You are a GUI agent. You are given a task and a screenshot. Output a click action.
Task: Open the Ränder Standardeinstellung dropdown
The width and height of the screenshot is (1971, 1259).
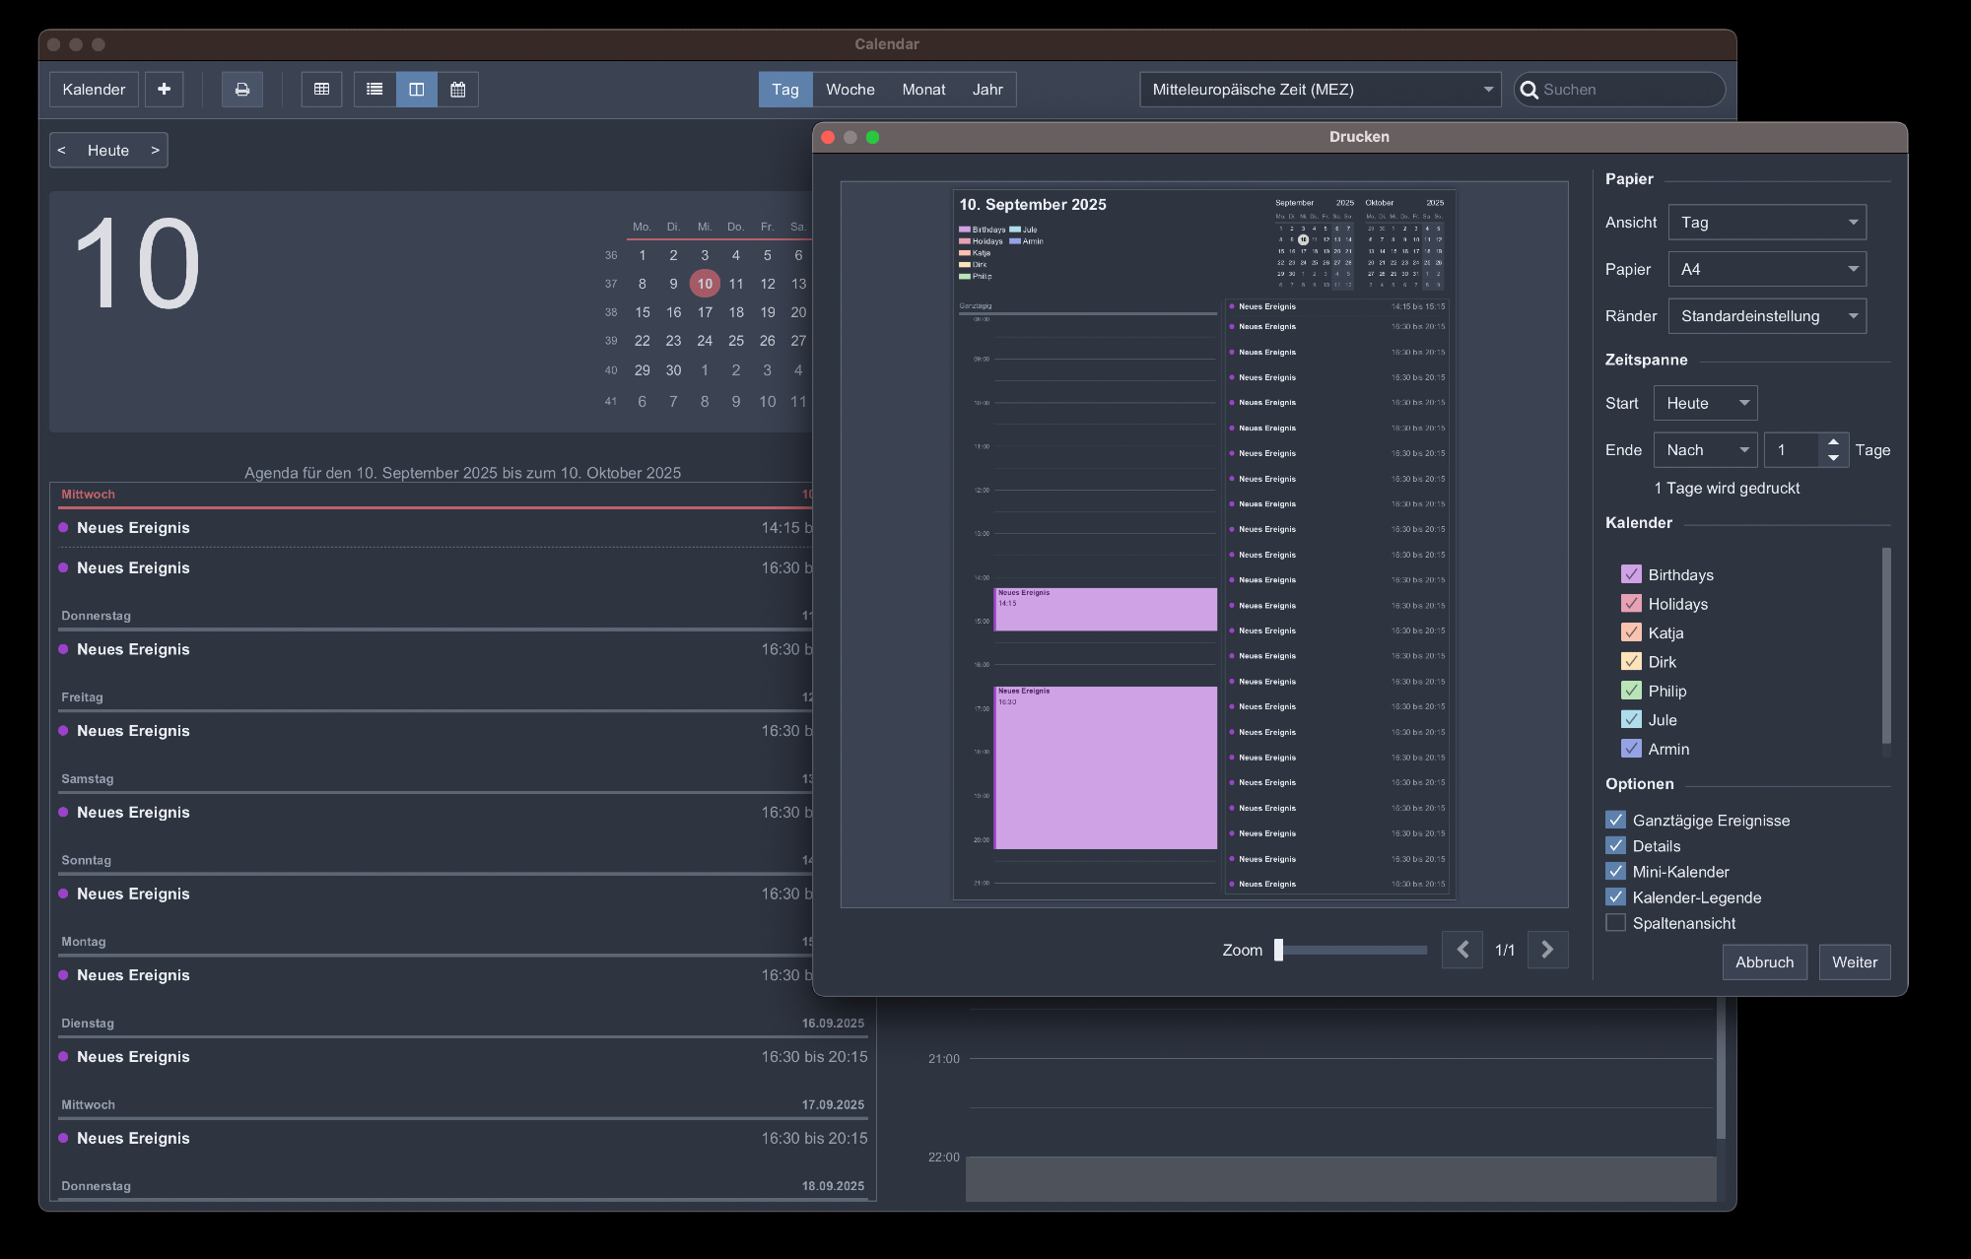[1767, 316]
